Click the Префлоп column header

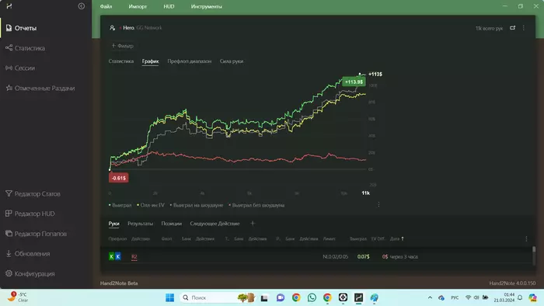coord(117,238)
